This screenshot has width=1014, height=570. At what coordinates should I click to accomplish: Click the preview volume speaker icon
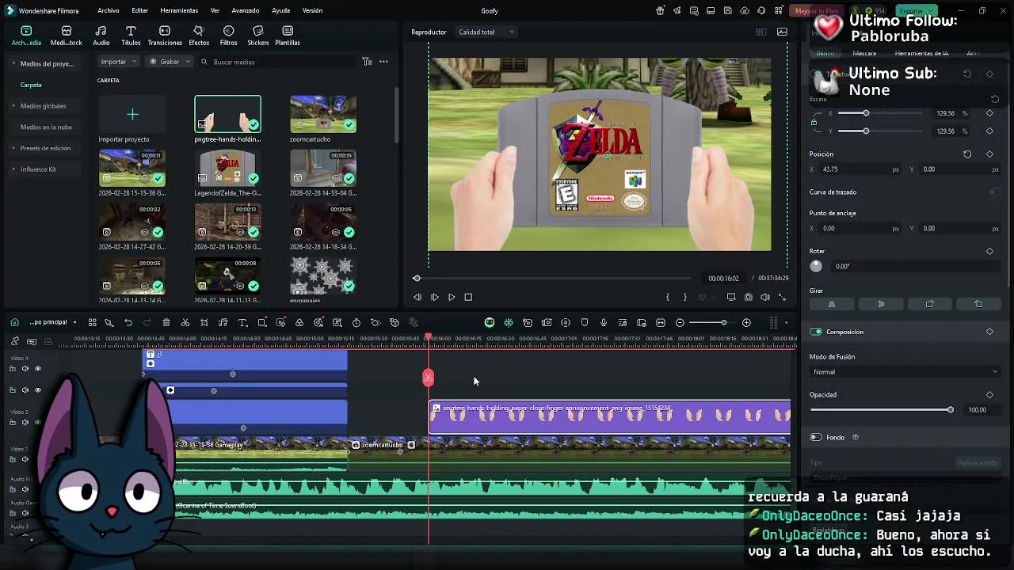[765, 298]
